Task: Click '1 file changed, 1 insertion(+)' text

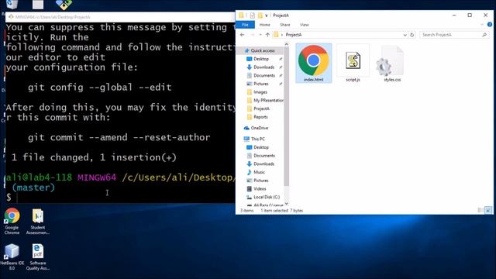Action: click(x=94, y=157)
